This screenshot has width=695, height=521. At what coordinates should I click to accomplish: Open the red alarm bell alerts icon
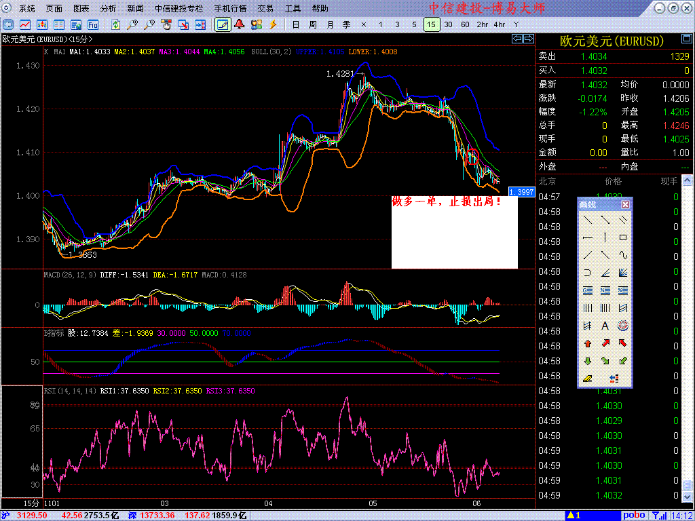tap(240, 24)
